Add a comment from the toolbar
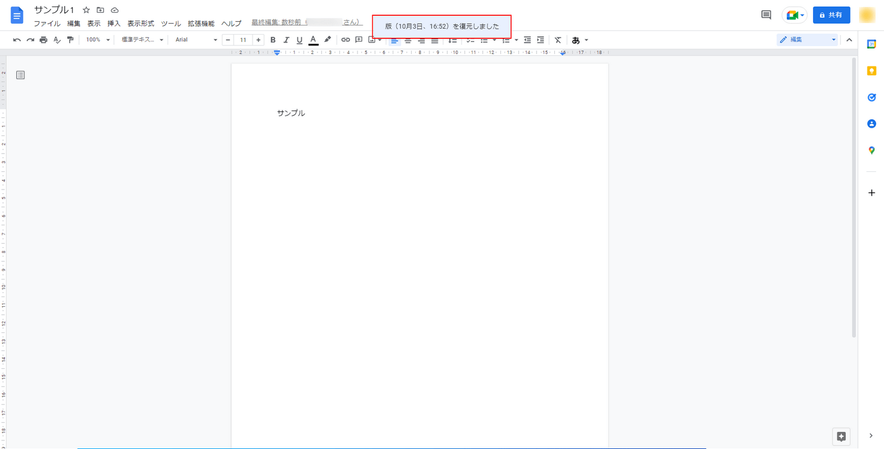 (359, 40)
